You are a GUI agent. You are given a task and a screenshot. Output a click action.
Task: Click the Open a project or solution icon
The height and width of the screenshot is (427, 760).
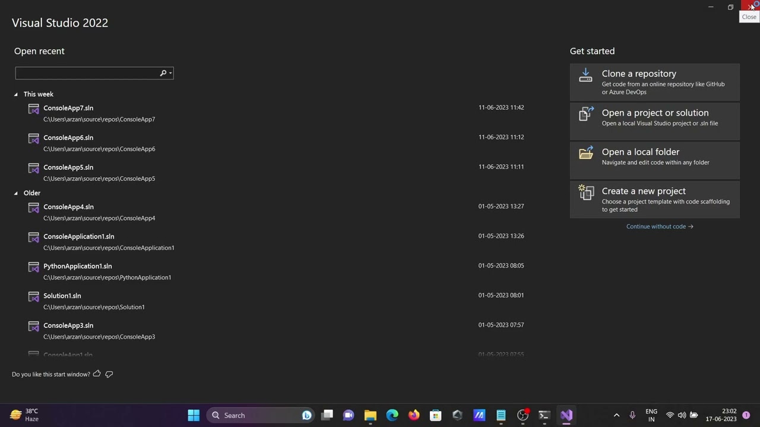click(586, 114)
